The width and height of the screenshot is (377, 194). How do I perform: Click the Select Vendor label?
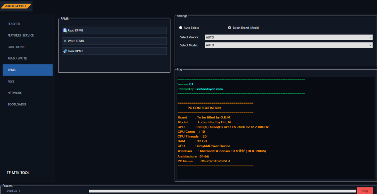(x=190, y=37)
